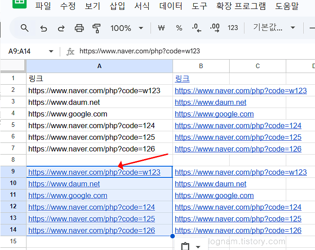Click the Google Sheets logo icon
Screen dimensions: 315x250
19,4
